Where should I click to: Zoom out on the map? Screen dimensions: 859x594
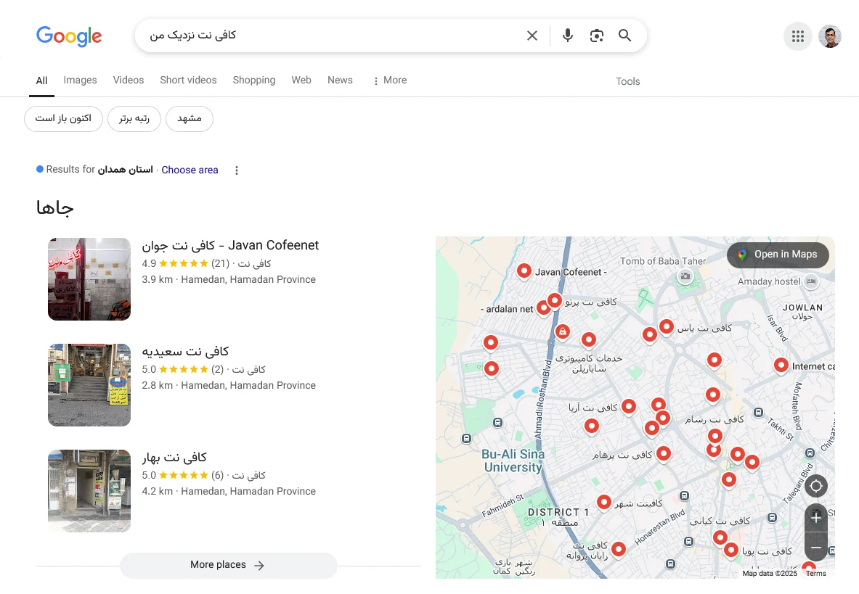pos(815,547)
